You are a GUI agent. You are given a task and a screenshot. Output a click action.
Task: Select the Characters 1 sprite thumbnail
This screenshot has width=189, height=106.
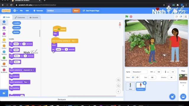coord(141,86)
